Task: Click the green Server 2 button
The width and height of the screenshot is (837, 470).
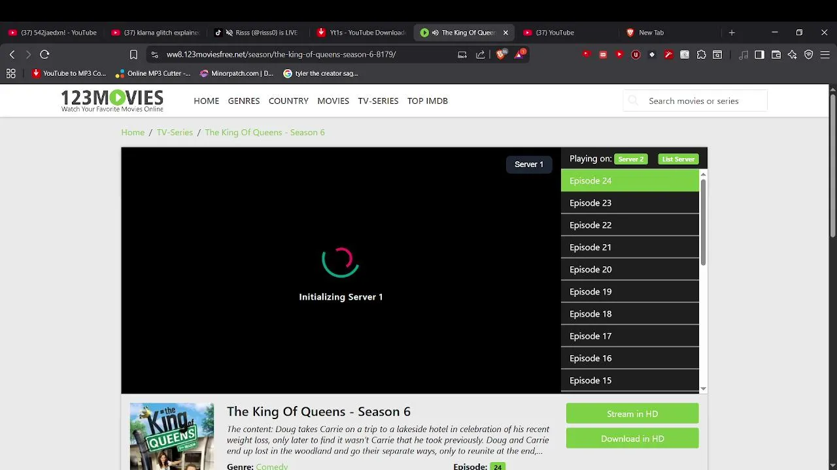Action: 631,159
